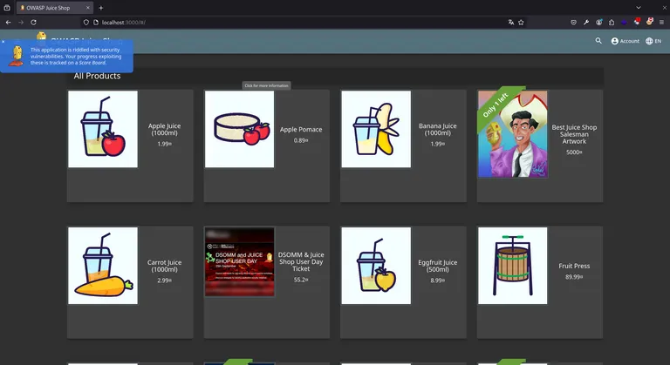
Task: Click the 55.2 price of DSOMM ticket
Action: [x=301, y=280]
